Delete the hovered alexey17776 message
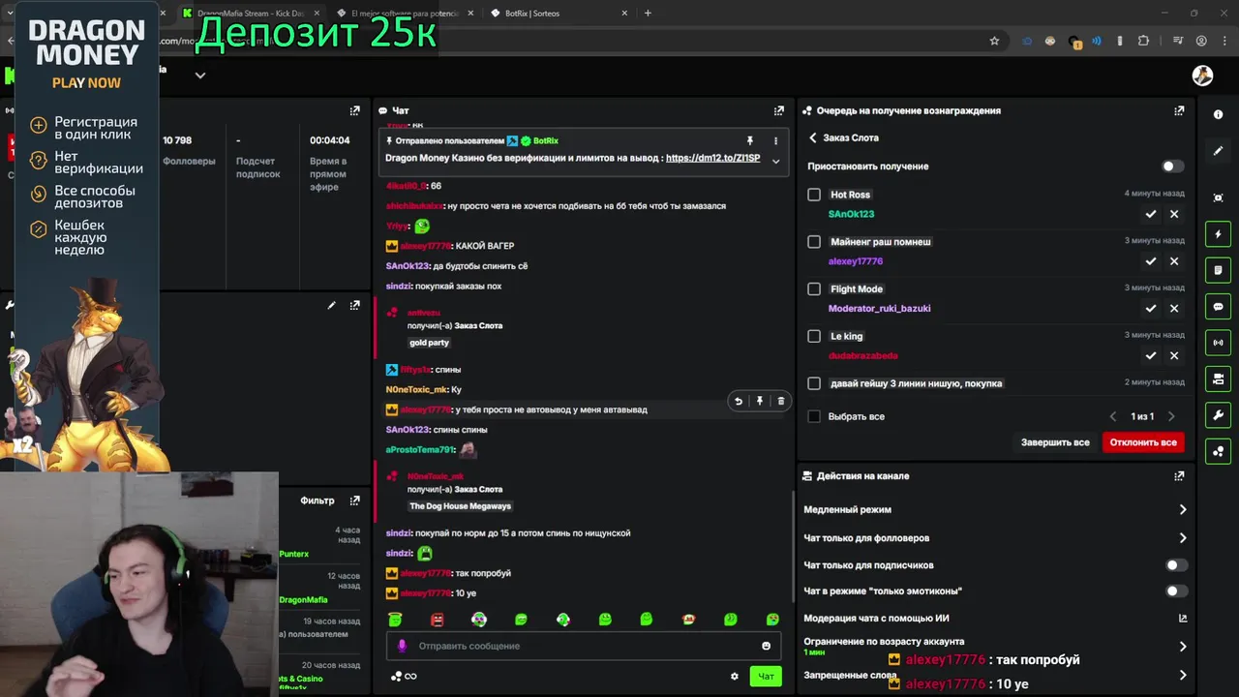Viewport: 1239px width, 697px height. (x=781, y=401)
